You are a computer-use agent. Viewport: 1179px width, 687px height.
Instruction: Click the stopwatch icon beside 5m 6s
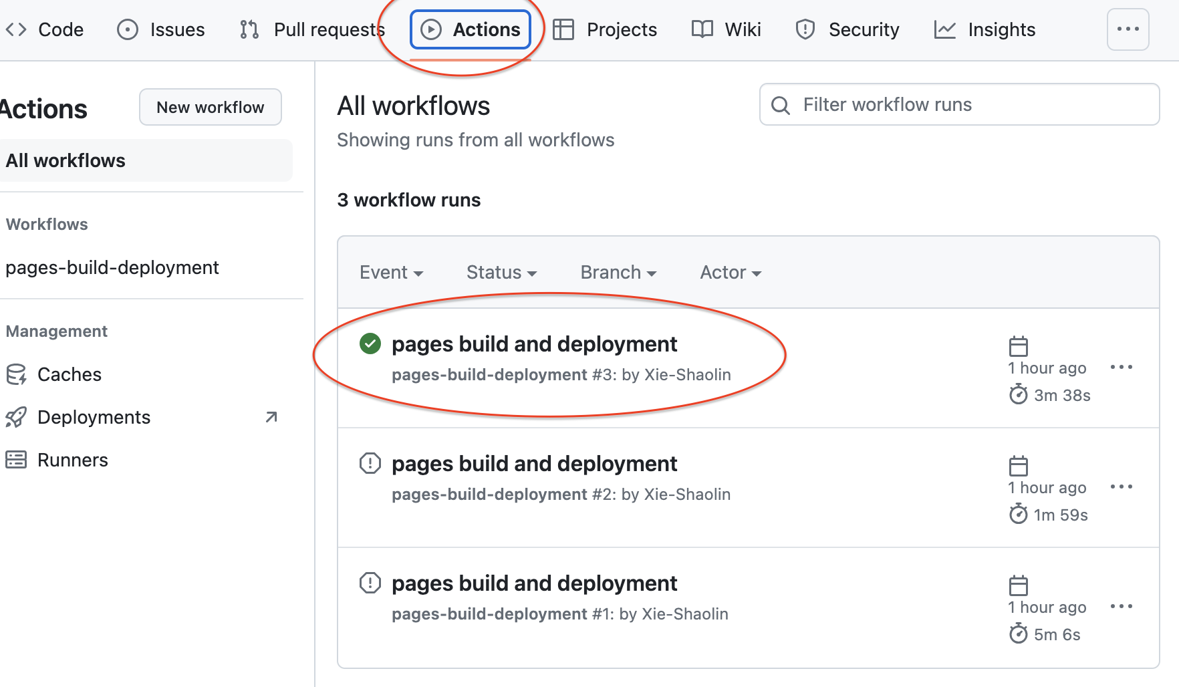coord(1019,634)
